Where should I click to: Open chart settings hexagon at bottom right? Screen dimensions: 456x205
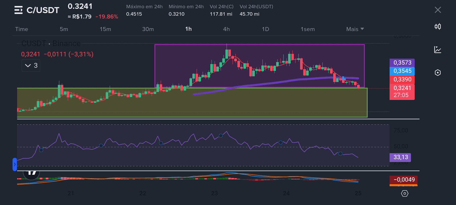(x=405, y=194)
